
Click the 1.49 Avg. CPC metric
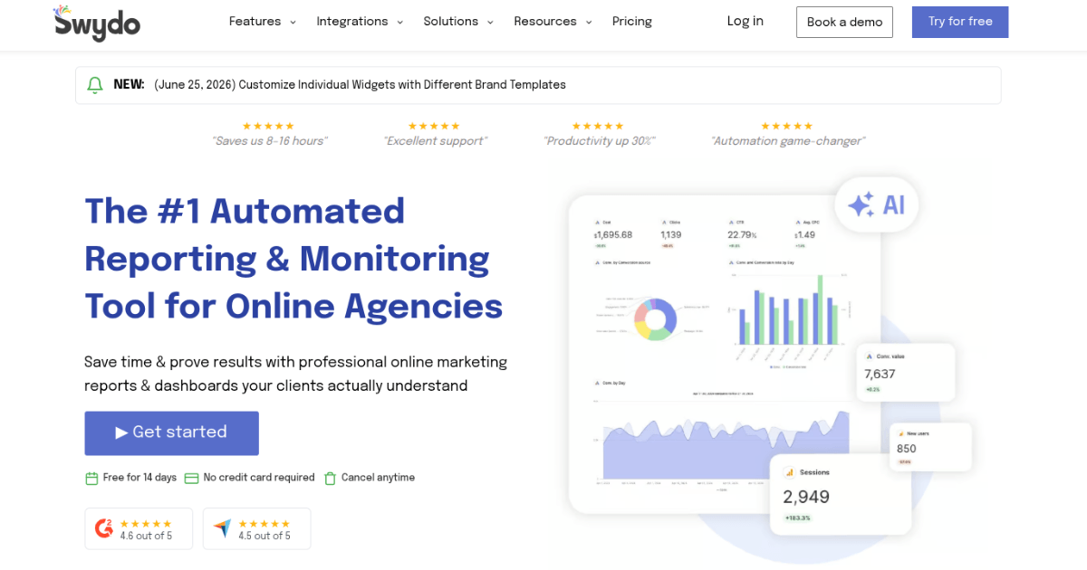[804, 233]
